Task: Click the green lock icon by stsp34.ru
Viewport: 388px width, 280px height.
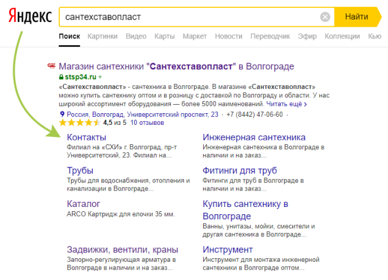Action: 61,77
